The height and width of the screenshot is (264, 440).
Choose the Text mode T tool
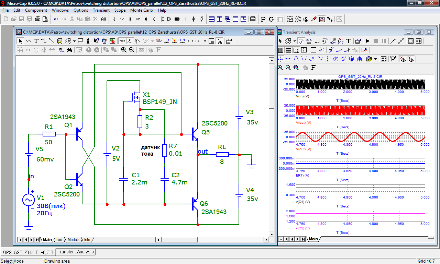(36, 41)
